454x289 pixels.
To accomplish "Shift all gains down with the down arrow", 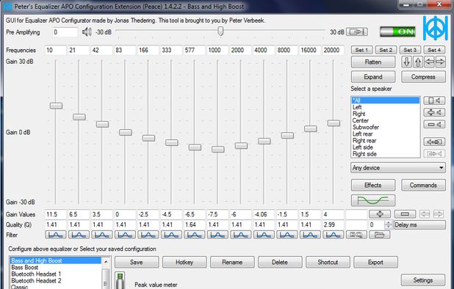I will point(406,62).
